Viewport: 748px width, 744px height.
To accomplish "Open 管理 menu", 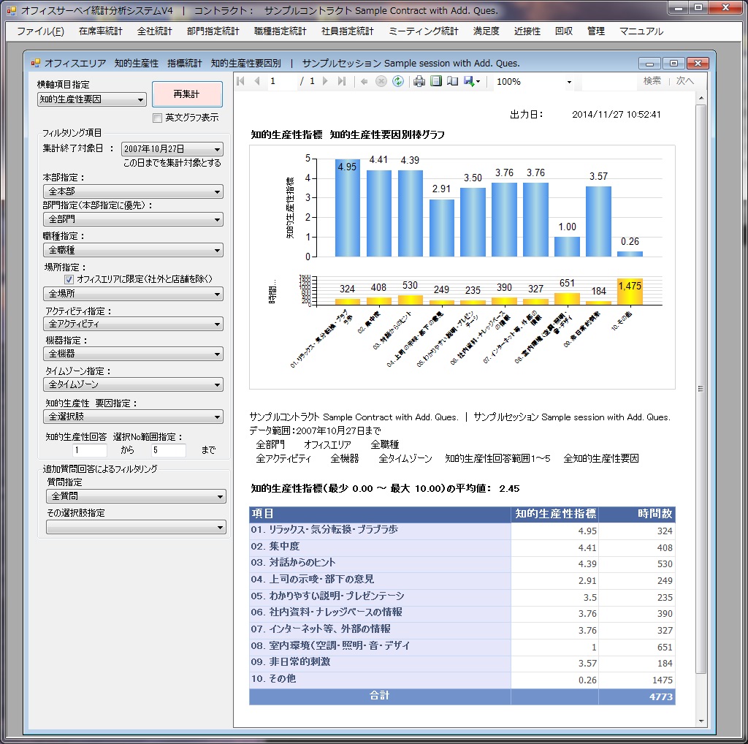I will click(596, 31).
